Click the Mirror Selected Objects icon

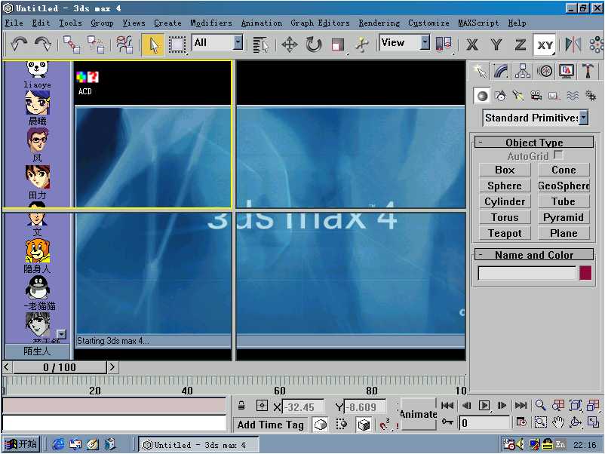coord(573,44)
